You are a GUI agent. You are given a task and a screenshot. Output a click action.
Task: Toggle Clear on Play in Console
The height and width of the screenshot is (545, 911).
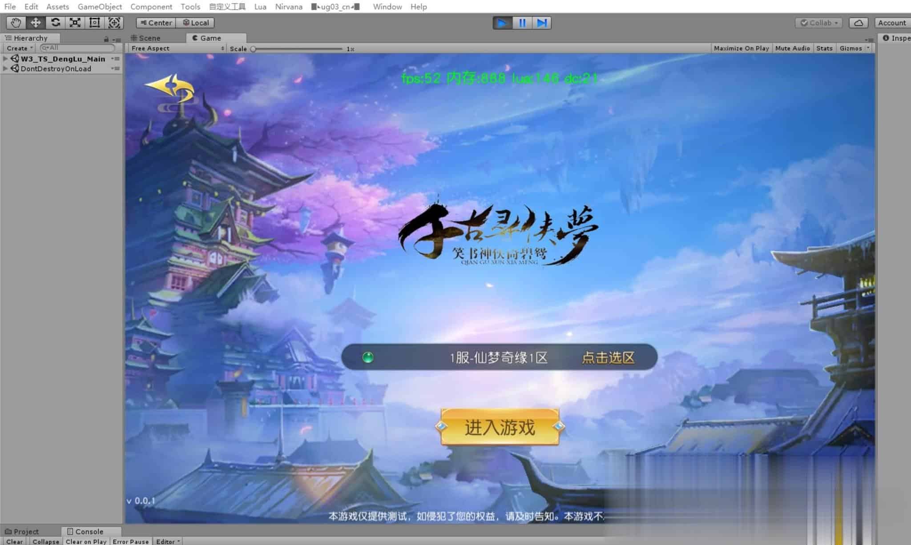tap(86, 541)
